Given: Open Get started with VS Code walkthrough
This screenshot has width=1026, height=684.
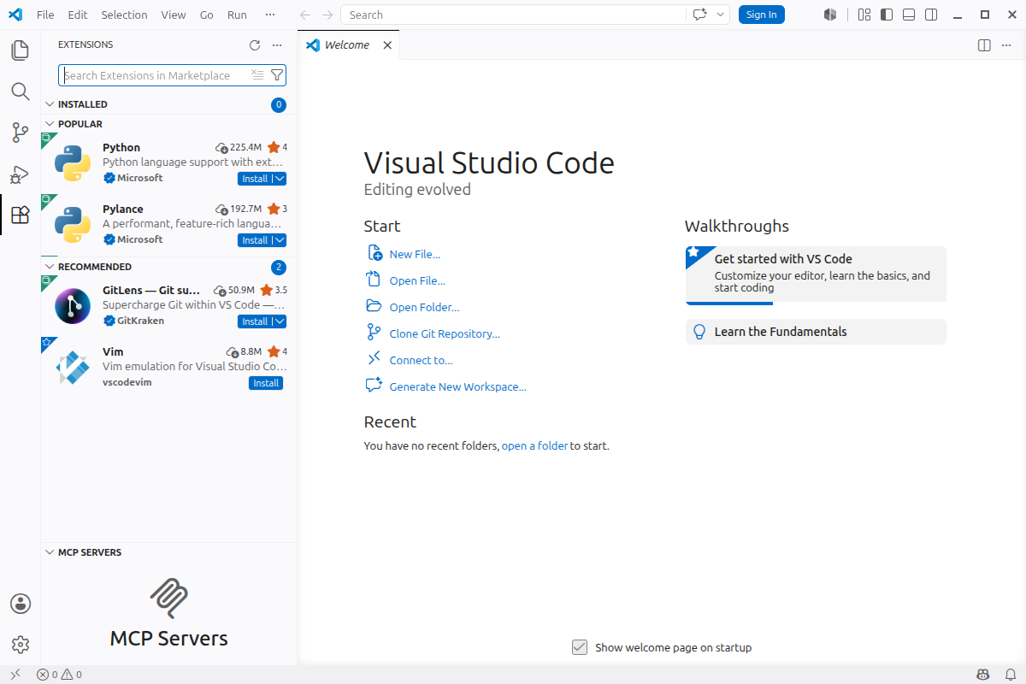Looking at the screenshot, I should [x=816, y=275].
